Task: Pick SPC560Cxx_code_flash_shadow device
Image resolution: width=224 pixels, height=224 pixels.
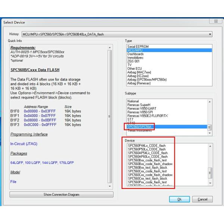Action: (168, 175)
